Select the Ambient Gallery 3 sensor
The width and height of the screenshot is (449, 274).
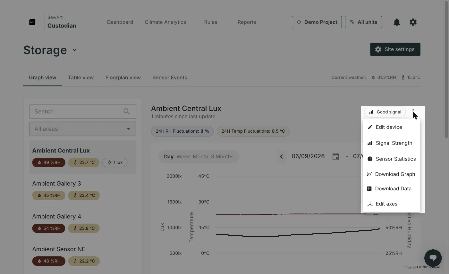coord(83,190)
